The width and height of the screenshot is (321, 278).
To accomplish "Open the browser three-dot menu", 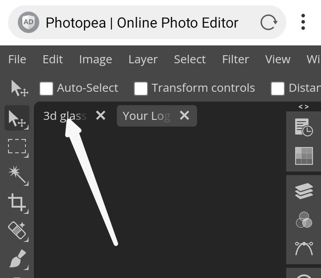I will [x=303, y=22].
